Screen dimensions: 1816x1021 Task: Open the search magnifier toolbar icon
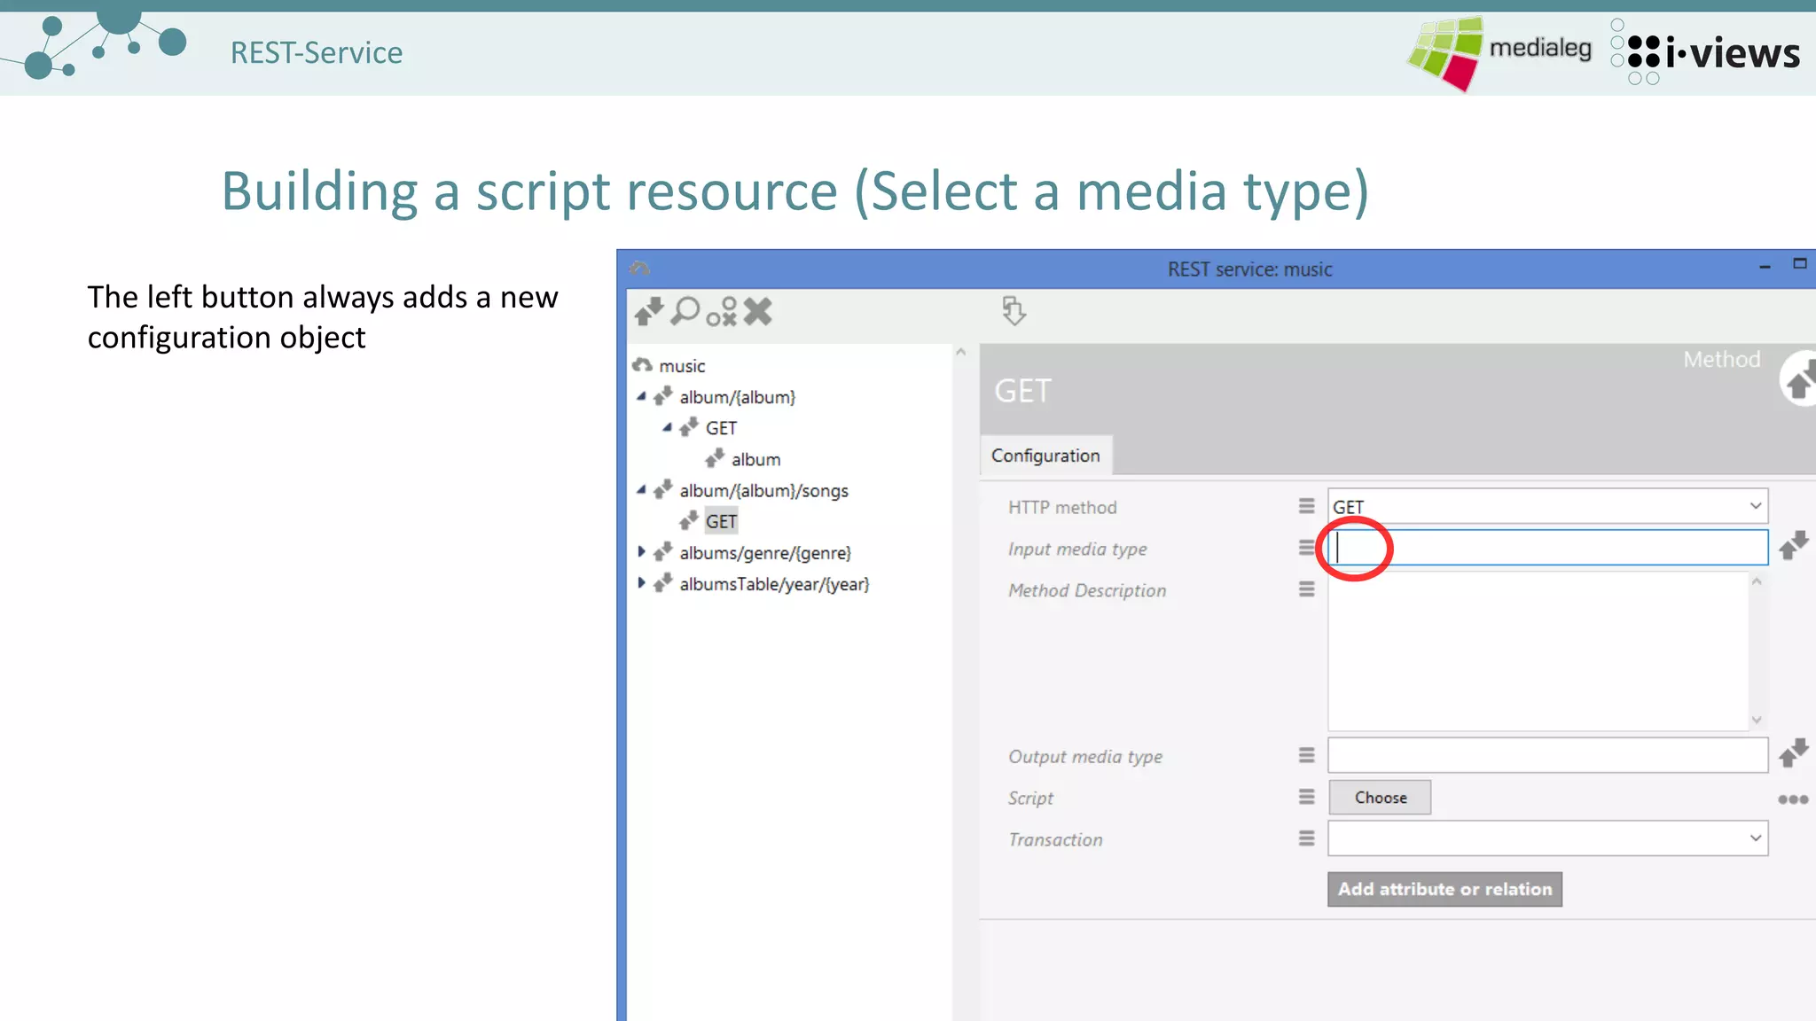click(x=685, y=311)
